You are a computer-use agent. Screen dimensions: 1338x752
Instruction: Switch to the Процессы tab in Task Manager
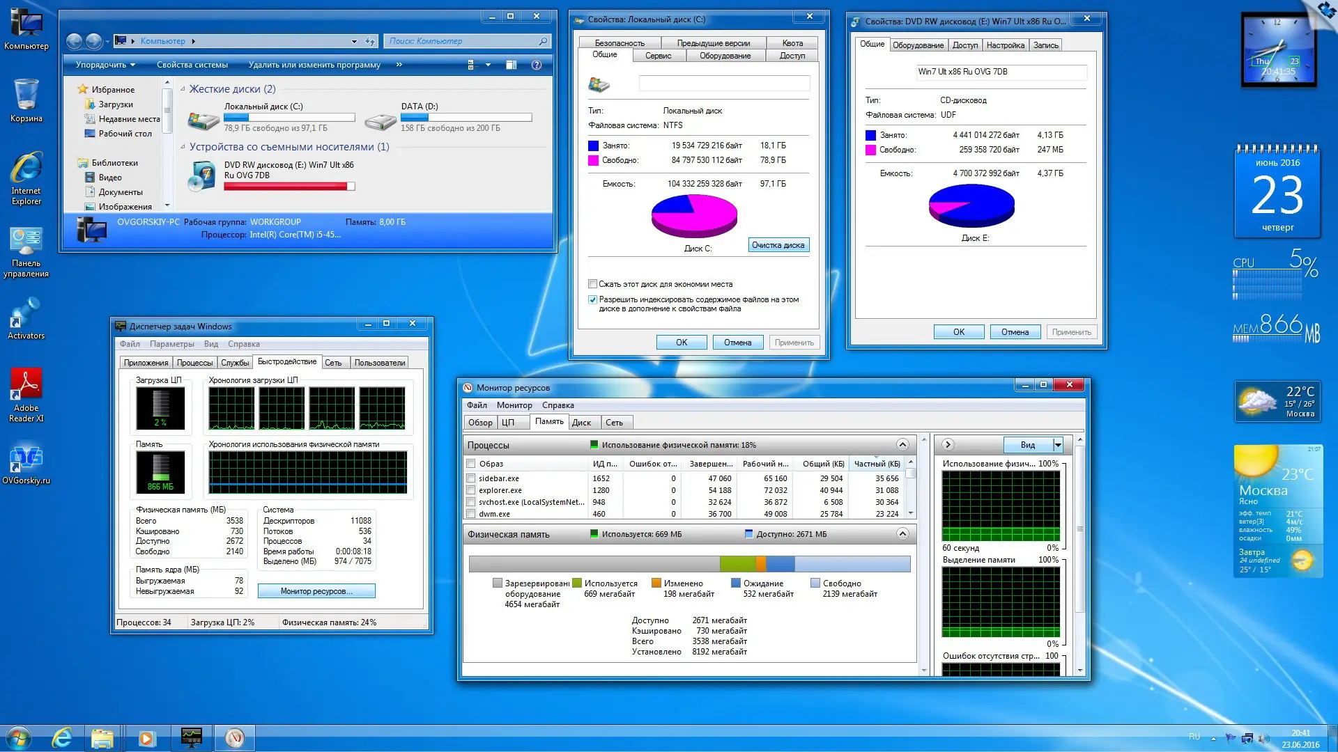coord(194,363)
